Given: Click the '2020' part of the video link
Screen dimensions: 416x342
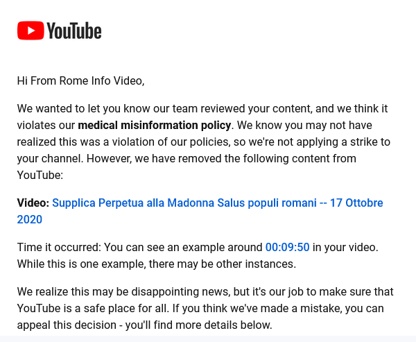Looking at the screenshot, I should click(29, 220).
